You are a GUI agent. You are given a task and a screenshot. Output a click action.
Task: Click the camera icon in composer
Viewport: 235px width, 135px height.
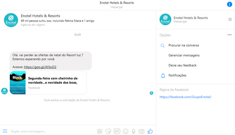(141, 131)
